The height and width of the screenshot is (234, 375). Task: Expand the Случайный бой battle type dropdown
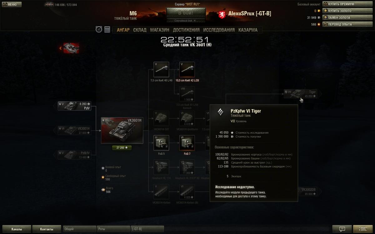point(186,21)
